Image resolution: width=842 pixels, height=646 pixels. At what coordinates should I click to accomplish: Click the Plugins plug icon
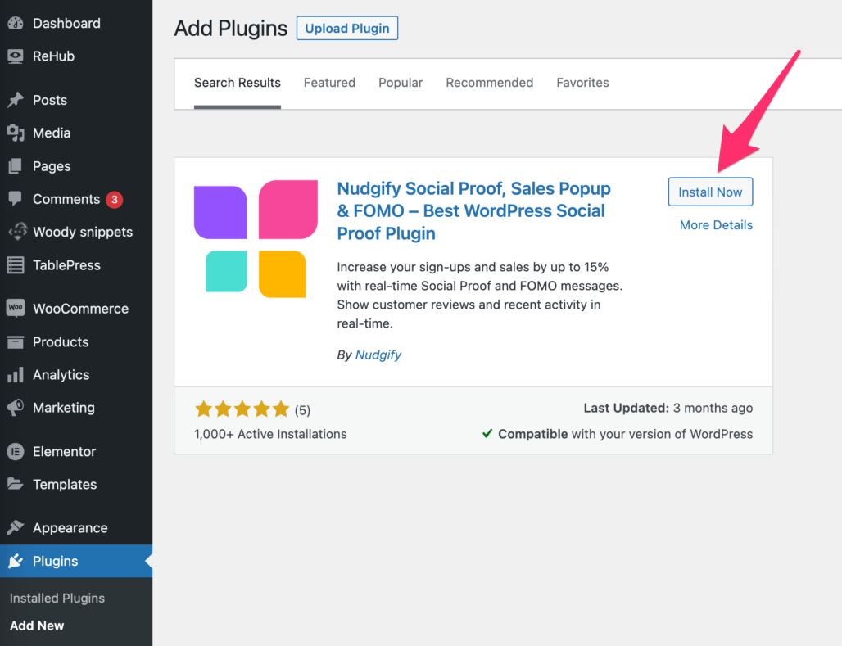(16, 561)
